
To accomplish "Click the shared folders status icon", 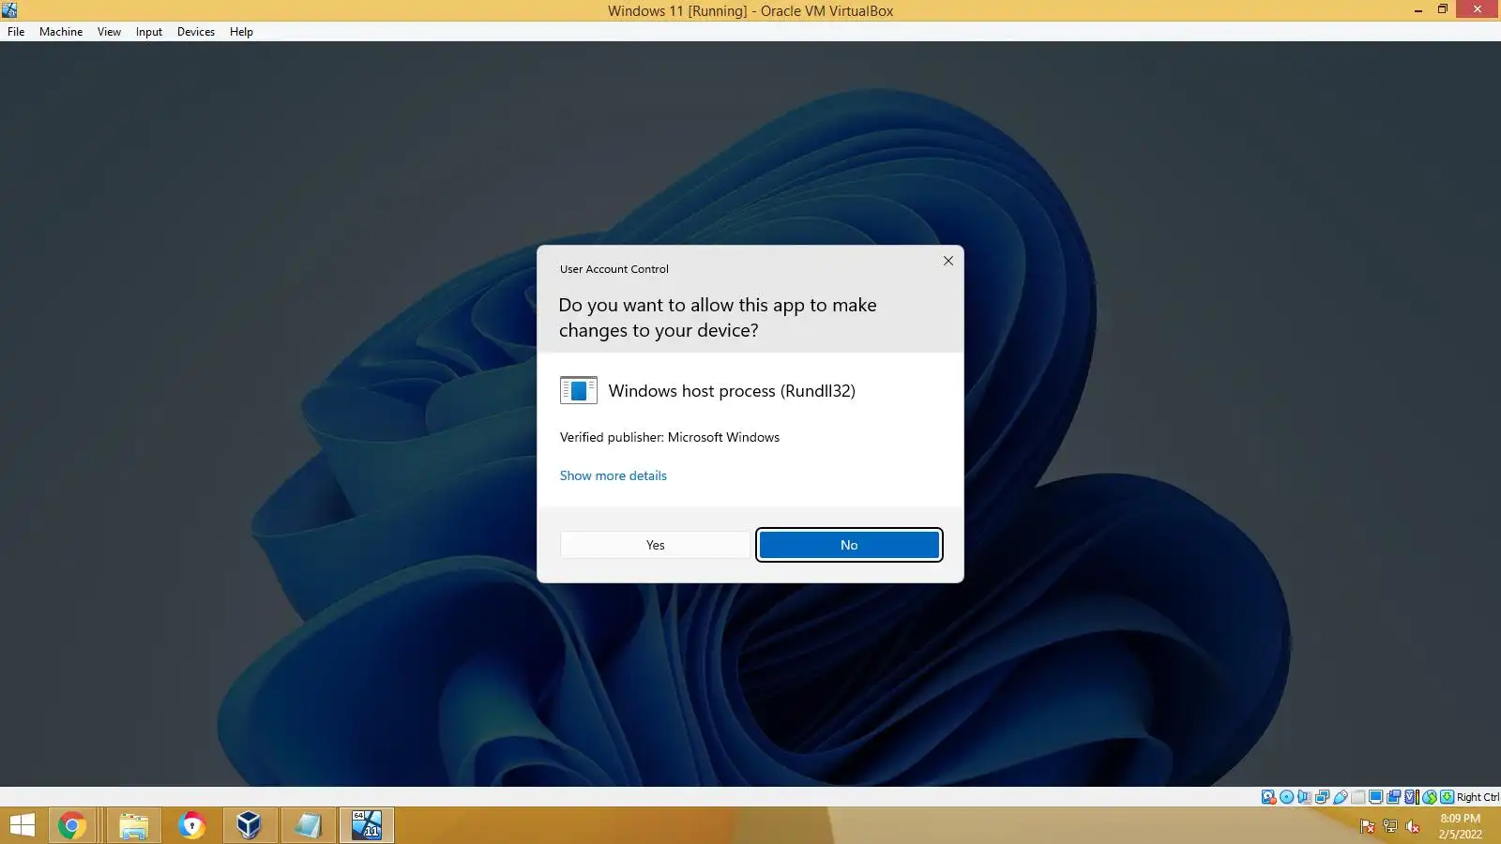I will click(1357, 797).
